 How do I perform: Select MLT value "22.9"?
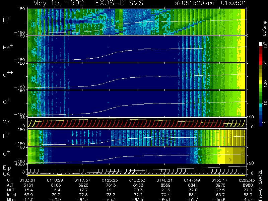coord(248,190)
